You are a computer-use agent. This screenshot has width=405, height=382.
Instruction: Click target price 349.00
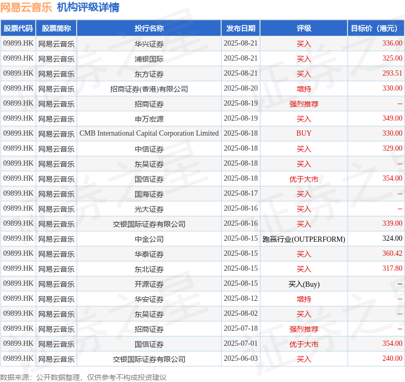[392, 118]
